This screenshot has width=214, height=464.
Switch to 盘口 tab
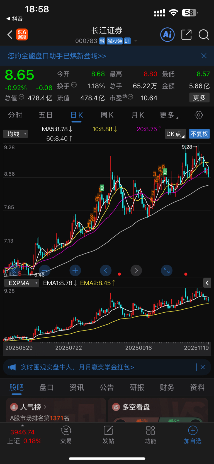pos(47,387)
